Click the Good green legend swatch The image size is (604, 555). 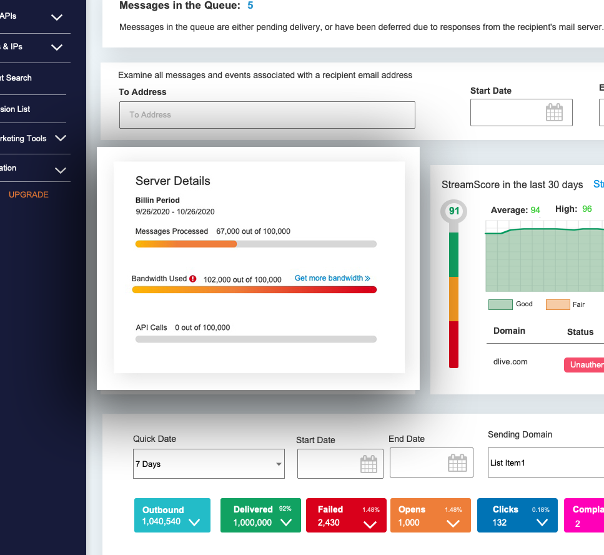pos(500,304)
